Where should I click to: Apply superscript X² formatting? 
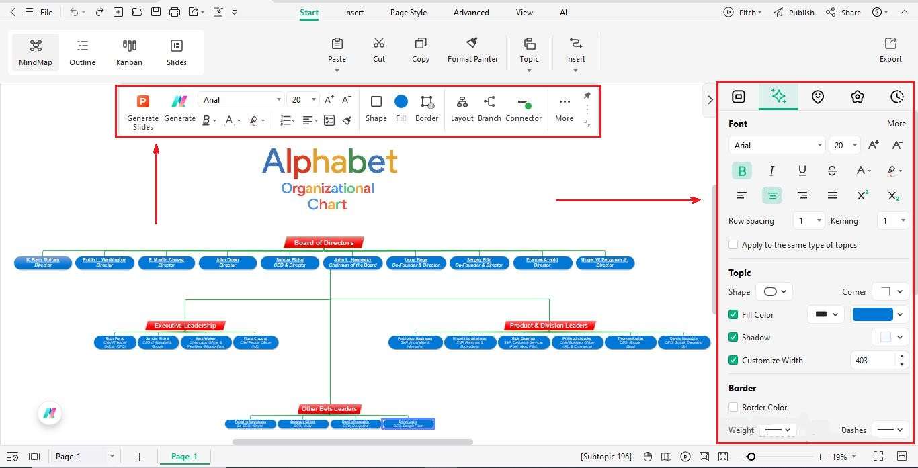pos(863,195)
